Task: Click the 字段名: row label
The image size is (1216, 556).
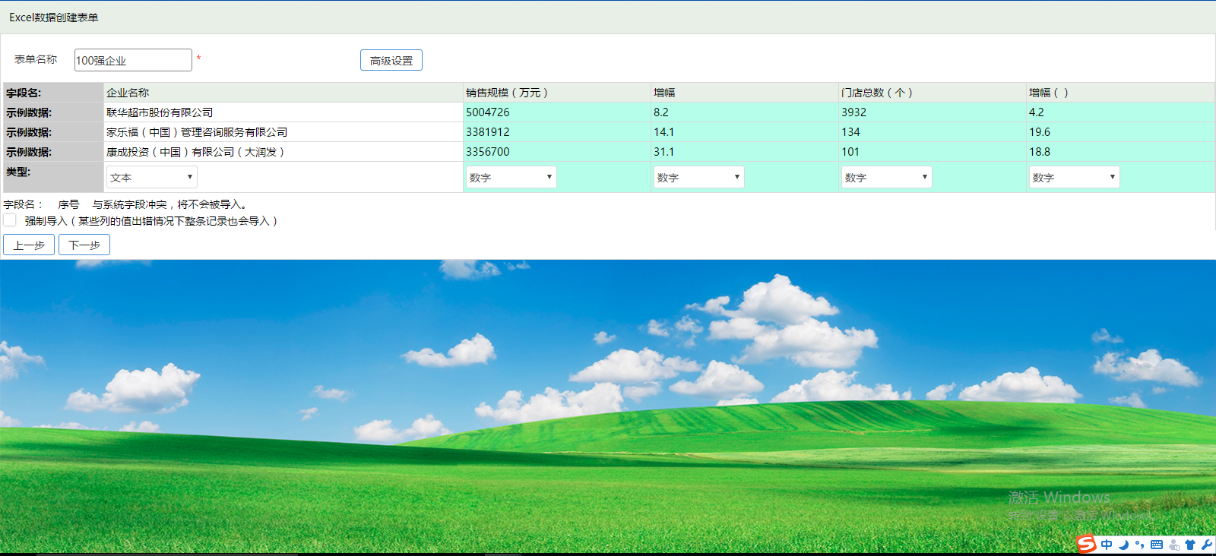Action: tap(24, 93)
